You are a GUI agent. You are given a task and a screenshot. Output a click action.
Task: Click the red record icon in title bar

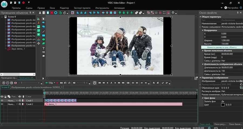pyautogui.click(x=23, y=3)
